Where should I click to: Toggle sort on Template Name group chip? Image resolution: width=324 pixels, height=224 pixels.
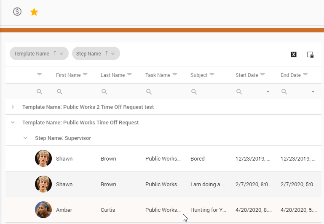[x=54, y=53]
